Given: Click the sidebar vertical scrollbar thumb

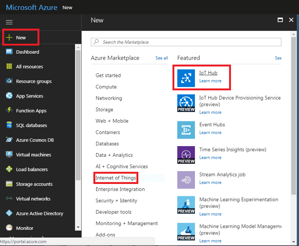Looking at the screenshot, I should click(x=78, y=115).
